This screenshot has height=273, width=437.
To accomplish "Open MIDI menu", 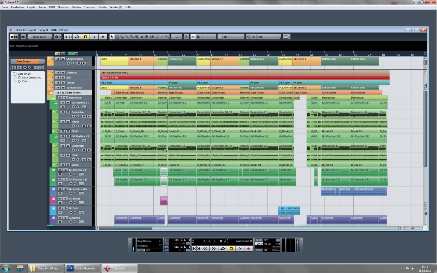I will (52, 7).
